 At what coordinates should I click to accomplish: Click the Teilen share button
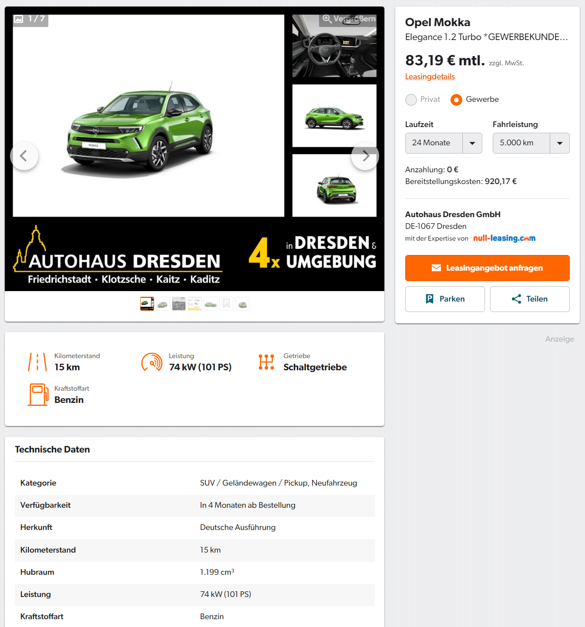pyautogui.click(x=530, y=299)
